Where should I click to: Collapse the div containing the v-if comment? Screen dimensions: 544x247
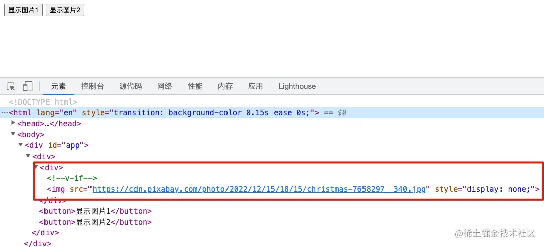tap(36, 167)
